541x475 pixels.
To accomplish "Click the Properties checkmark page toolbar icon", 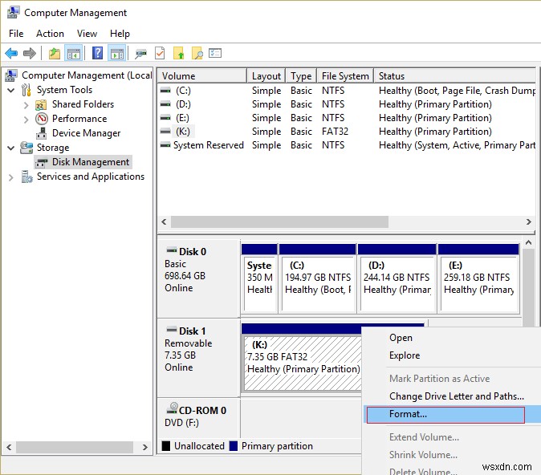I will coord(160,54).
